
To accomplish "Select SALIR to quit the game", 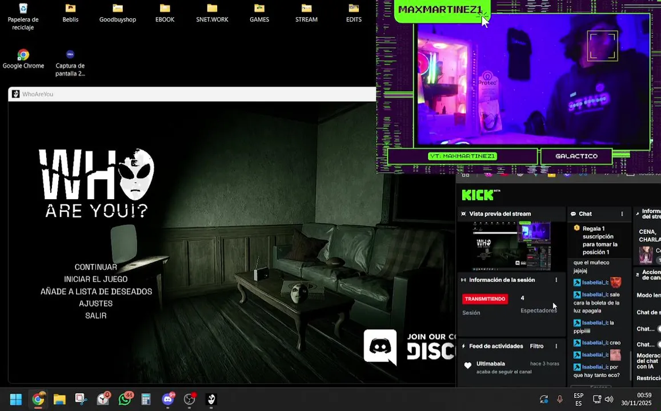I will pyautogui.click(x=95, y=316).
